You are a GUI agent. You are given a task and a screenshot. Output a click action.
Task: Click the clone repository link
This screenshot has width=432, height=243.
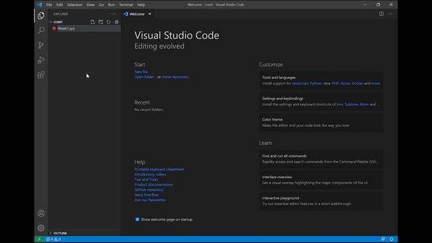tap(176, 77)
